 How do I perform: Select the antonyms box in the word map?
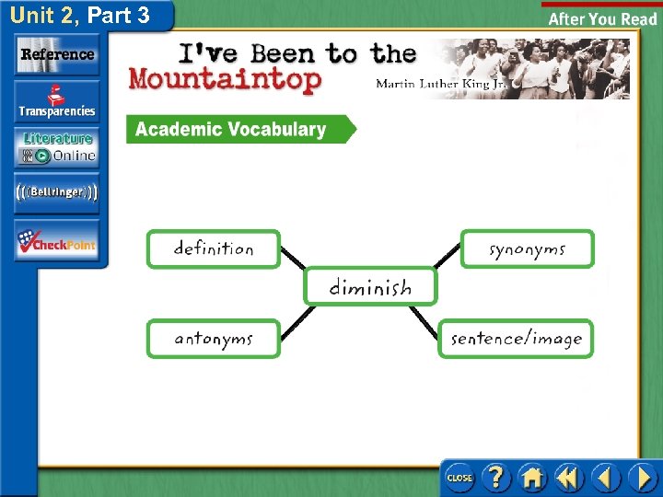pyautogui.click(x=214, y=339)
